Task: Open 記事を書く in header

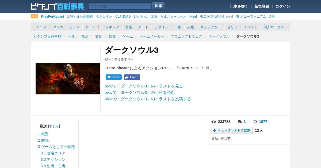Action: [x=239, y=6]
